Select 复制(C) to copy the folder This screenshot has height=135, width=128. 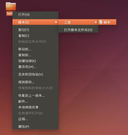35,36
